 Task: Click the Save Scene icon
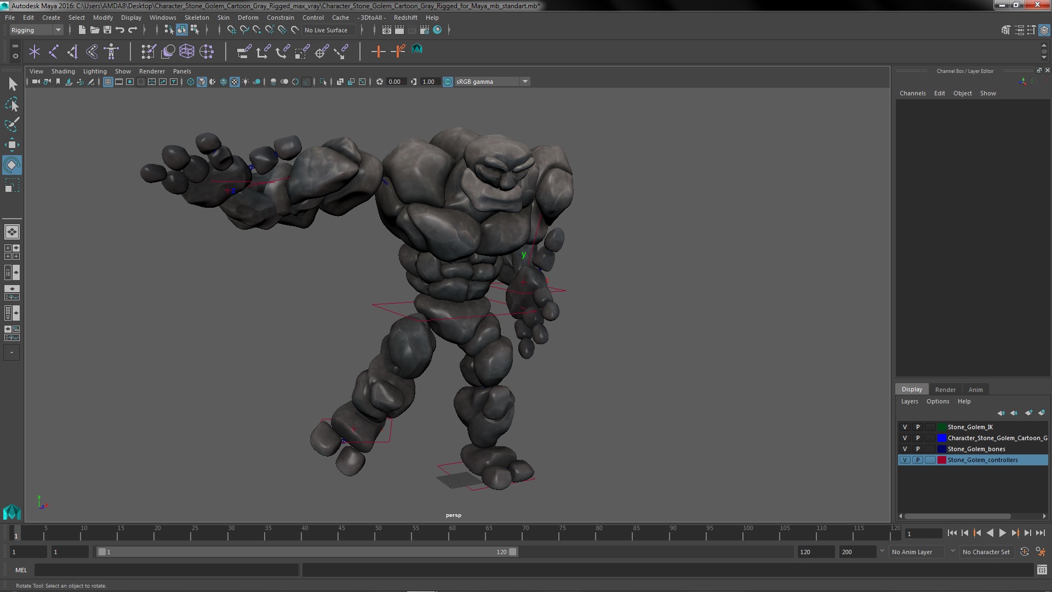[x=107, y=30]
